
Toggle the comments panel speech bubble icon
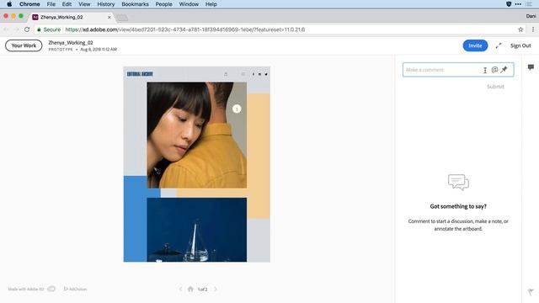tap(531, 67)
